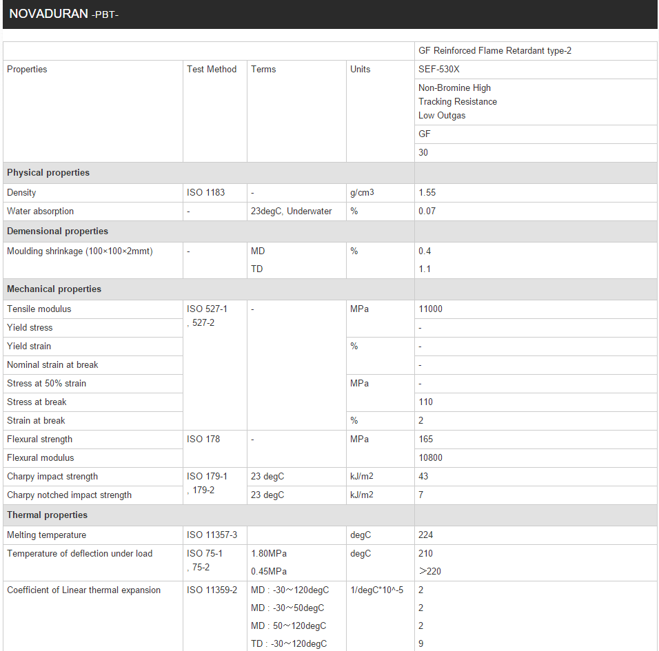Select the 'Demensional properties' section heading

[57, 231]
